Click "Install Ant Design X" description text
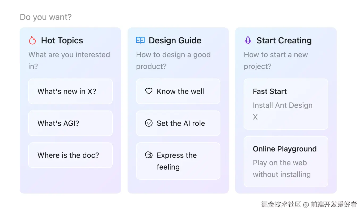This screenshot has width=363, height=214. tap(282, 111)
